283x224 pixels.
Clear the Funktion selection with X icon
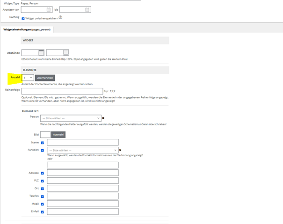120,150
